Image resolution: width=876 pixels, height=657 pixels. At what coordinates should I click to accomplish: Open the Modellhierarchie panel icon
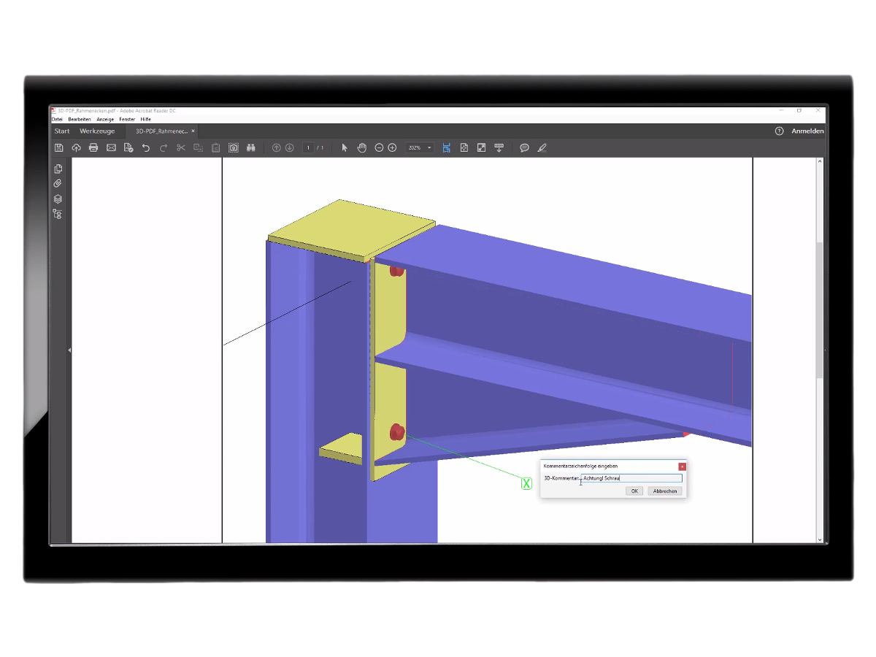point(58,214)
